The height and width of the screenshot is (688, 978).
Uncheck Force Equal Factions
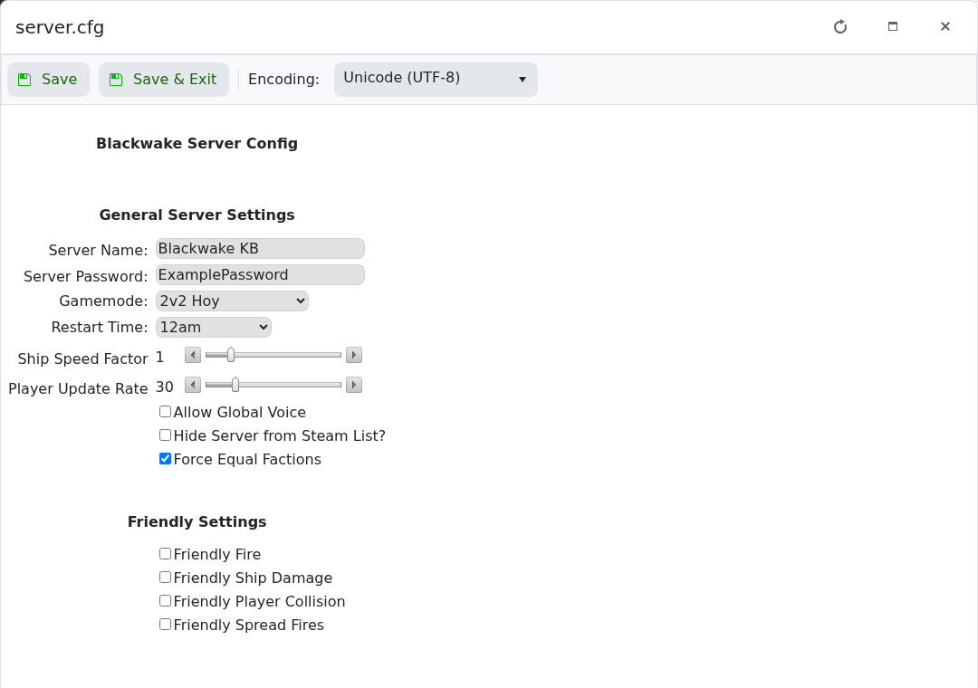point(166,459)
